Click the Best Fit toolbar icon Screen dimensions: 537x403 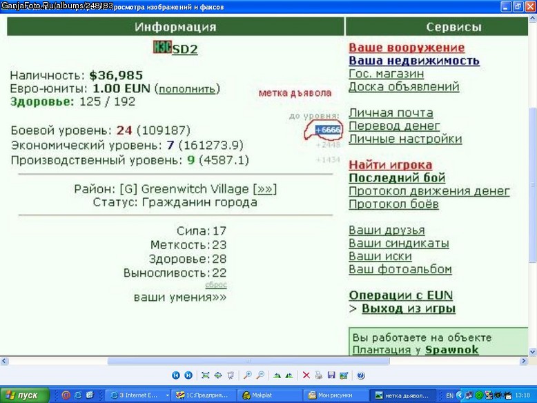206,375
